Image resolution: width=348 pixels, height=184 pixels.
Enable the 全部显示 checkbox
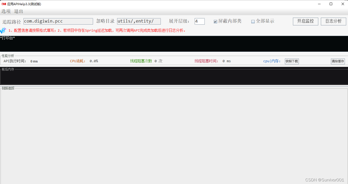point(253,22)
